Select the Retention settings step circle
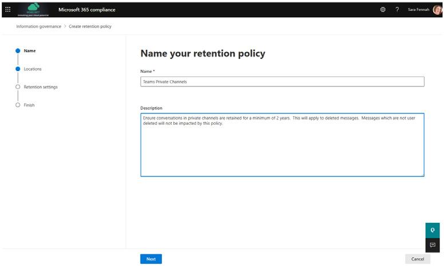This screenshot has width=444, height=268. coord(18,87)
